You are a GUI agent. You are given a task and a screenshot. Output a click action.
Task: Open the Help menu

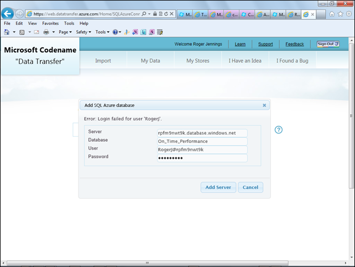[x=83, y=23]
